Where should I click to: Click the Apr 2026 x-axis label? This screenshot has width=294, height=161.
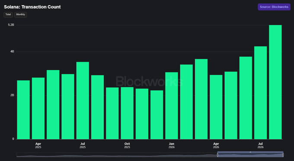[x=216, y=146]
